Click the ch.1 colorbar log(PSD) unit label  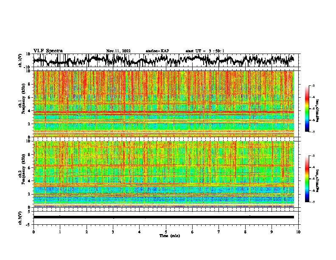pyautogui.click(x=317, y=111)
